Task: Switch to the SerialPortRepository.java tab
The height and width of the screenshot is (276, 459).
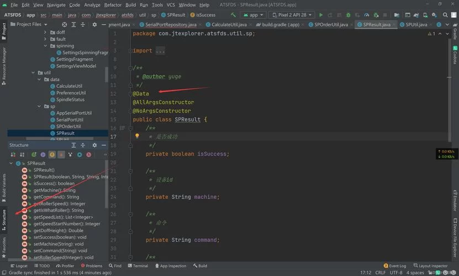Action: click(x=171, y=25)
